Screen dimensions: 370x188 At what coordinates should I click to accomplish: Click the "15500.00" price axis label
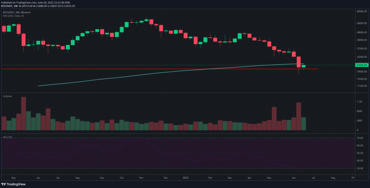pos(362,79)
